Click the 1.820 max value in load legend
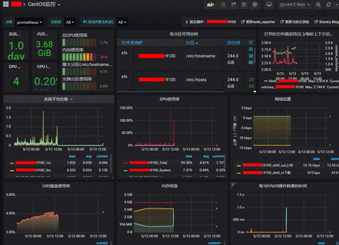Viewport: 339px width, 245px height. click(71, 163)
